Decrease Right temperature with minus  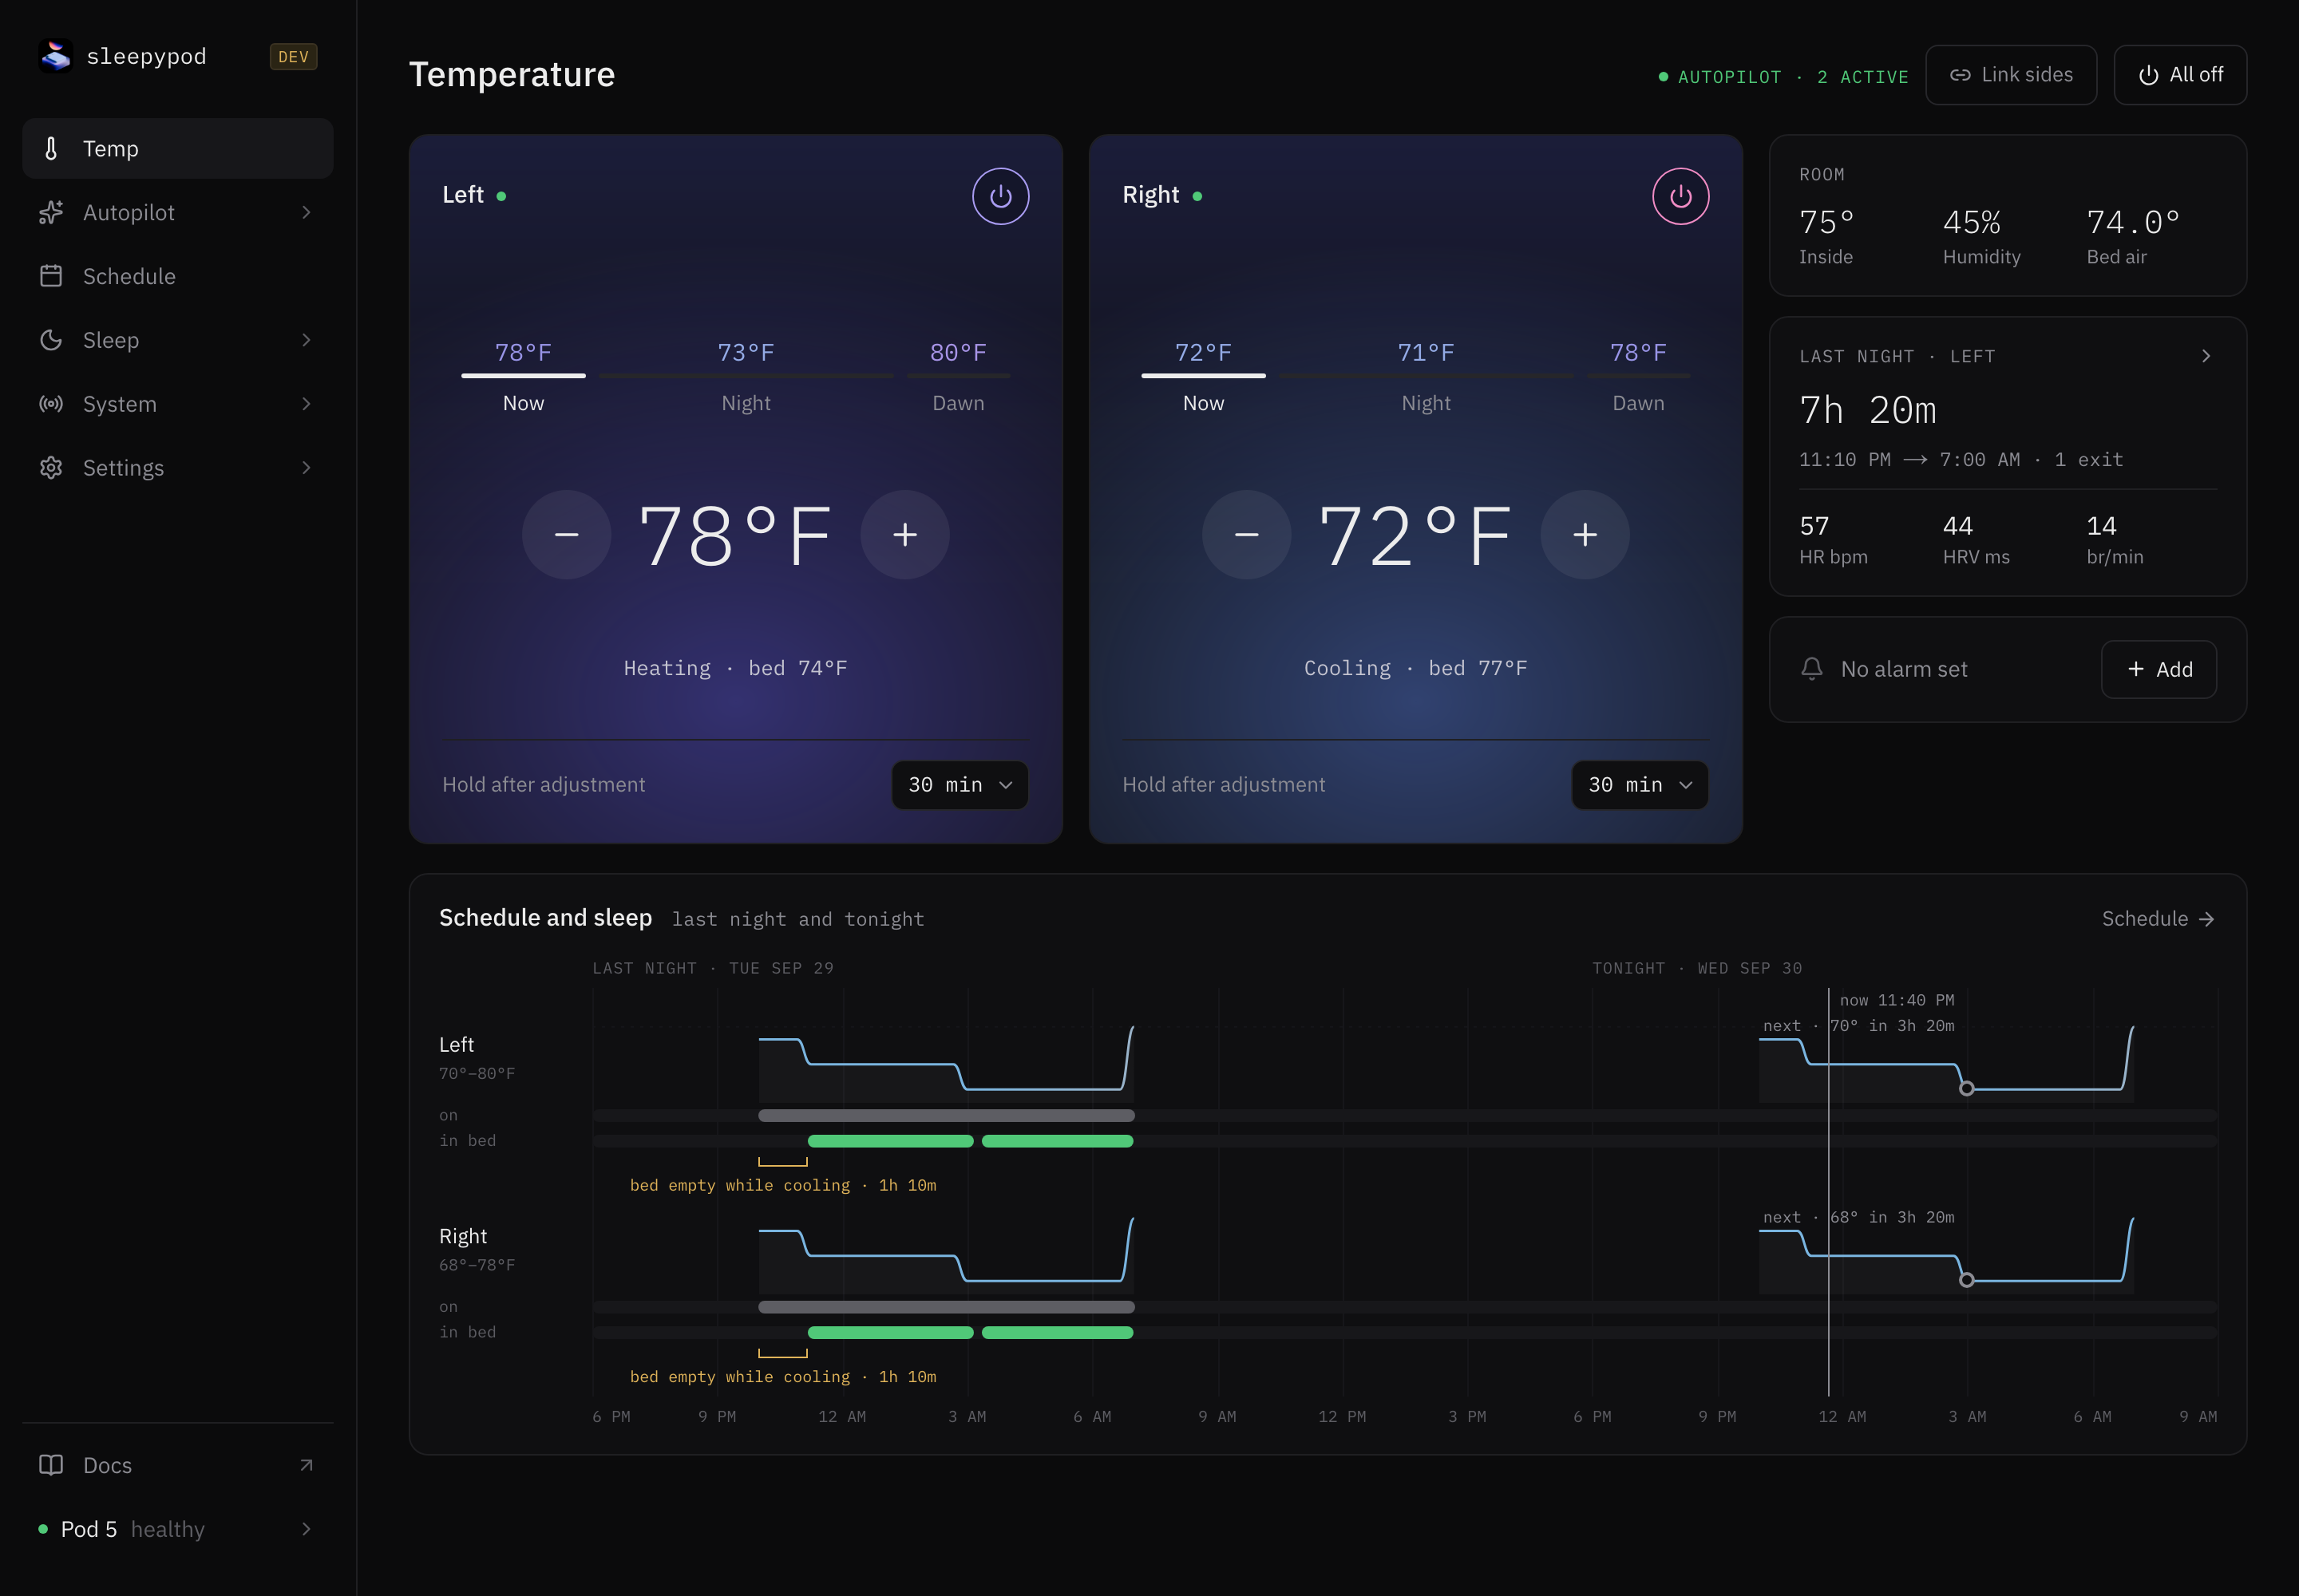point(1247,535)
